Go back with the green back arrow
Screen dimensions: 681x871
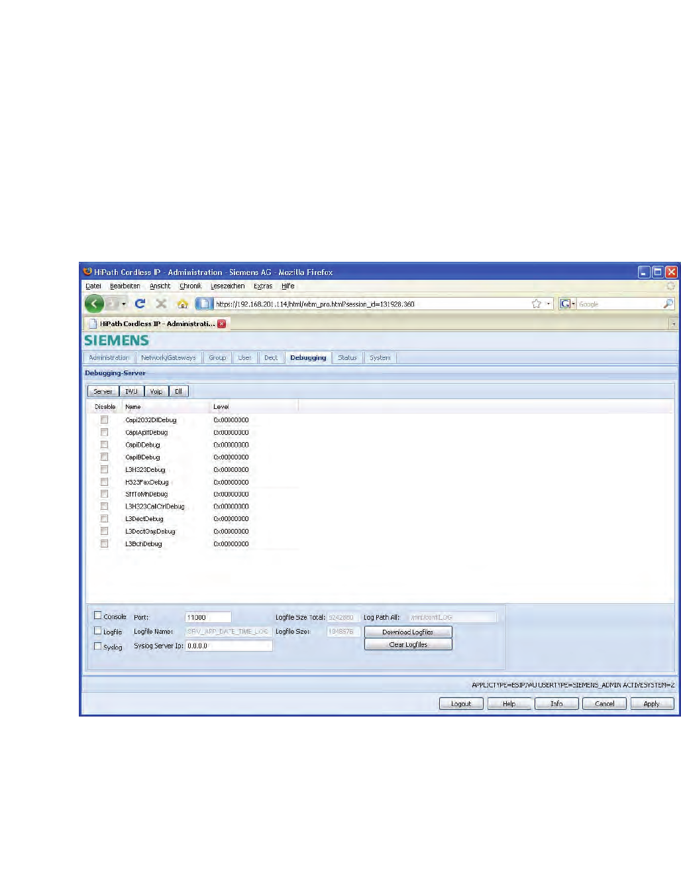[x=95, y=304]
